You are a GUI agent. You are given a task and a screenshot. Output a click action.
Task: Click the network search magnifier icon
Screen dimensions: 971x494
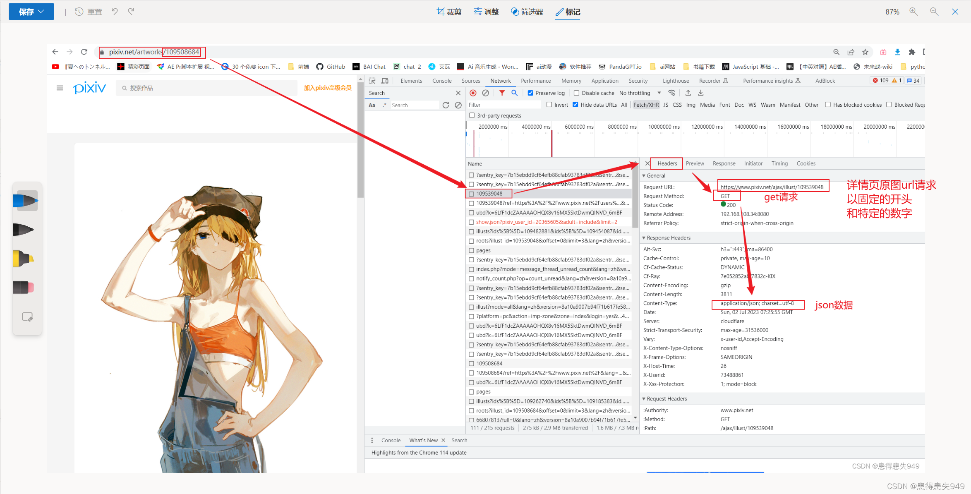(x=514, y=93)
